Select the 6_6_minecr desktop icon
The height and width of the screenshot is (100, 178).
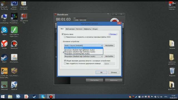(x=14, y=72)
